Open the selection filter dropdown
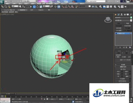This screenshot has height=103, width=133. point(15,6)
